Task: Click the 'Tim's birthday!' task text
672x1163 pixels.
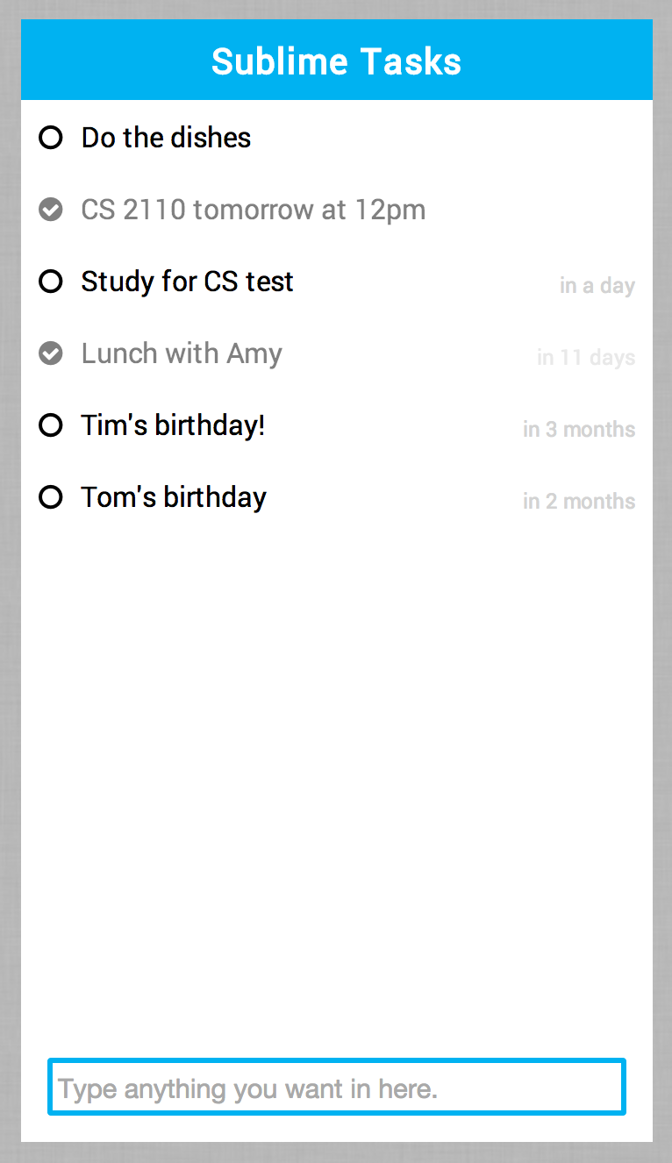Action: tap(173, 425)
